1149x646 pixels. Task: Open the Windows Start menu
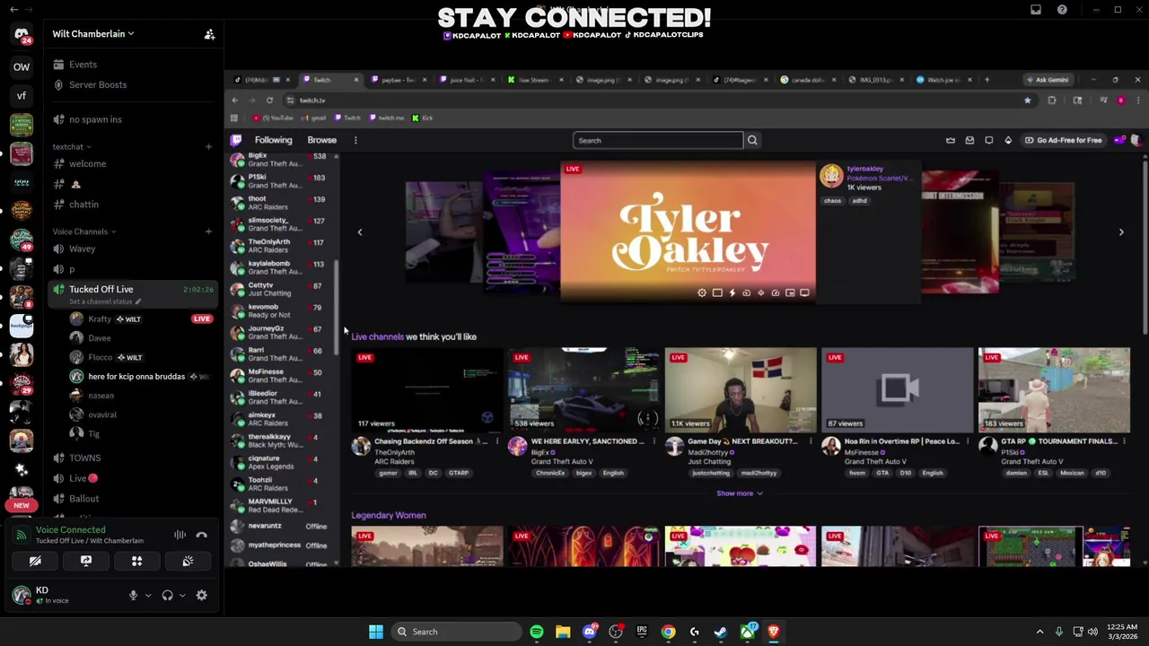[375, 632]
